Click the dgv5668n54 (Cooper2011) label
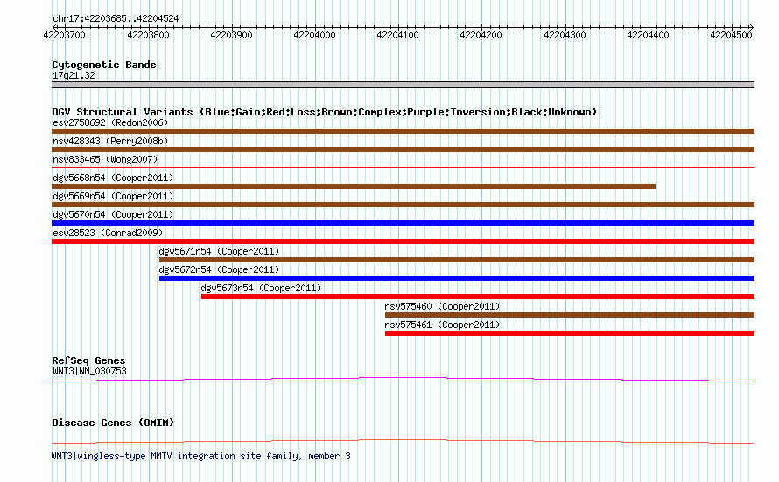This screenshot has height=482, width=779. [x=113, y=178]
